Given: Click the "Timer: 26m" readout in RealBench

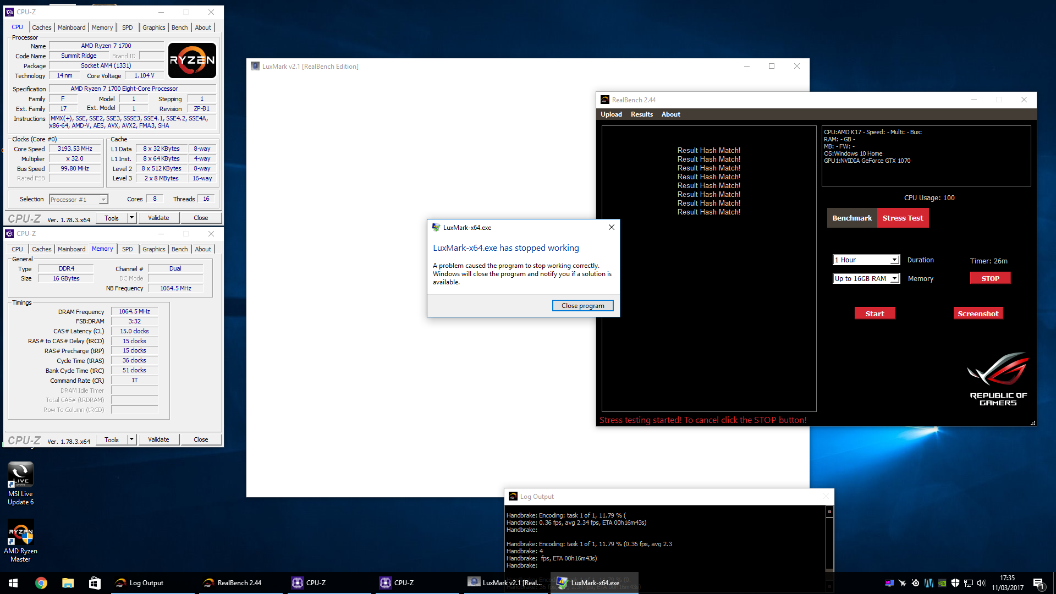Looking at the screenshot, I should [988, 261].
